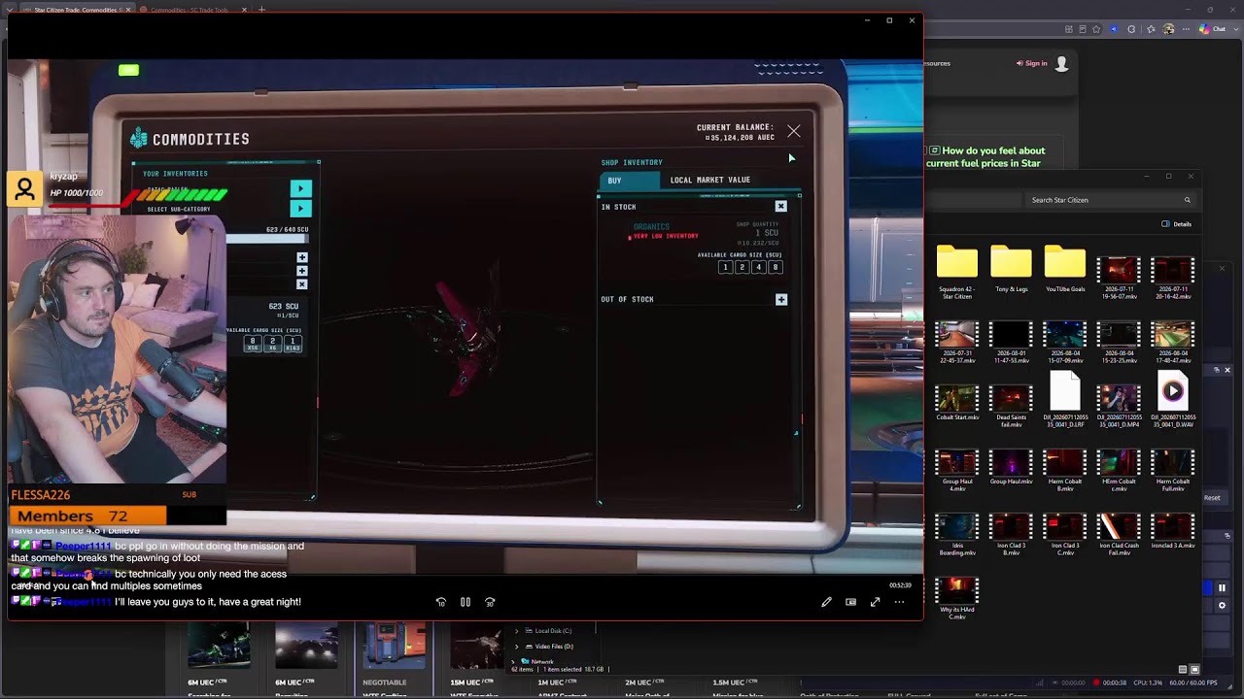Expand the Local Disk (C:) tree node

(x=516, y=631)
